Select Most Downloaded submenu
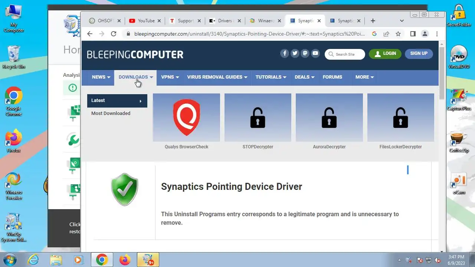This screenshot has height=267, width=475. click(111, 113)
